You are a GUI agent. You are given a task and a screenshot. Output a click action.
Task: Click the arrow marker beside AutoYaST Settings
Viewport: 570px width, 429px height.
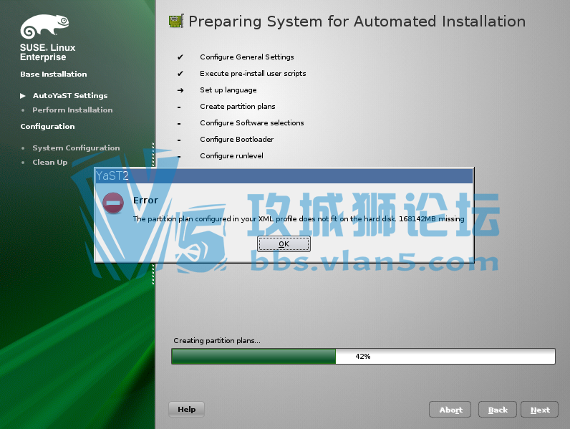point(22,96)
